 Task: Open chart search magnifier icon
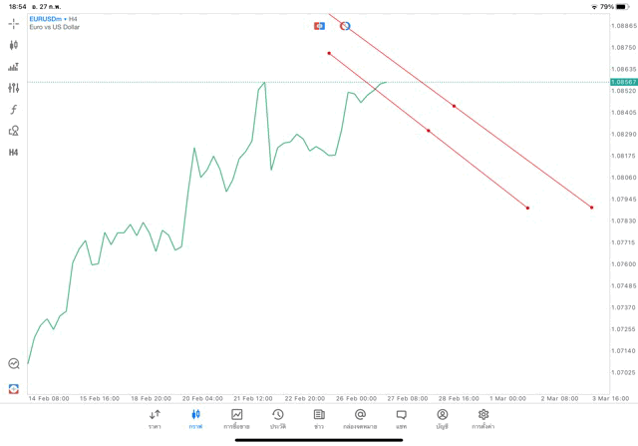14,364
